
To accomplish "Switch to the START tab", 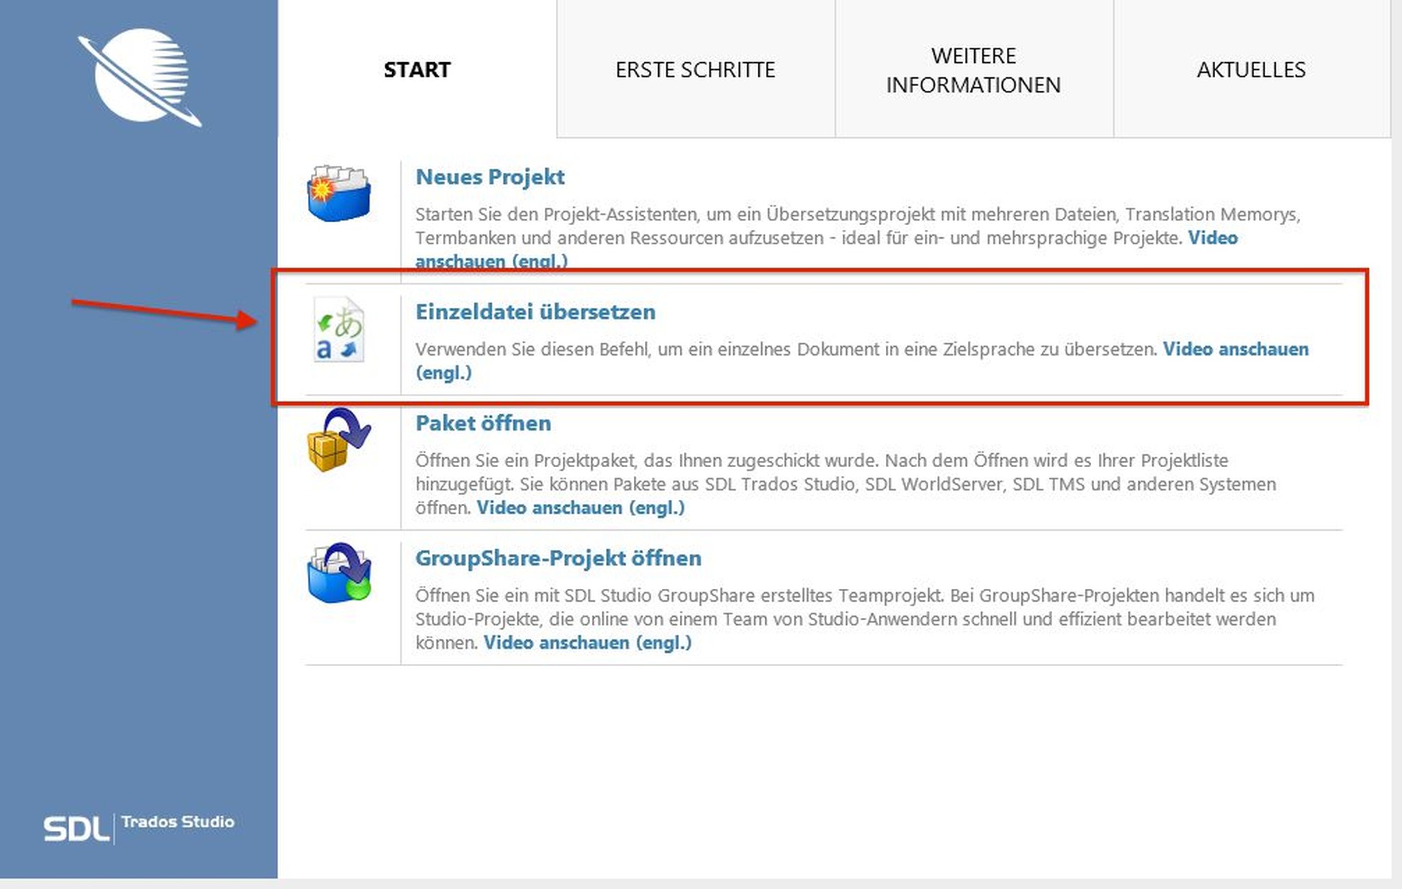I will pyautogui.click(x=417, y=70).
